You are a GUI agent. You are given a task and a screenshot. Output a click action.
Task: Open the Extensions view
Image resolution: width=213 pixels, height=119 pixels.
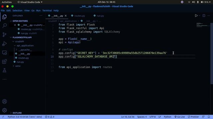4,61
